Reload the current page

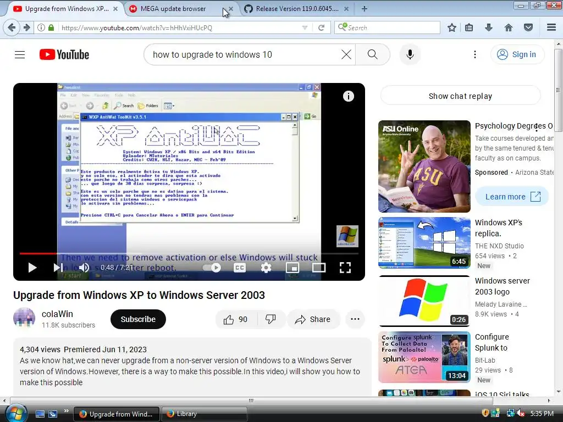point(321,27)
